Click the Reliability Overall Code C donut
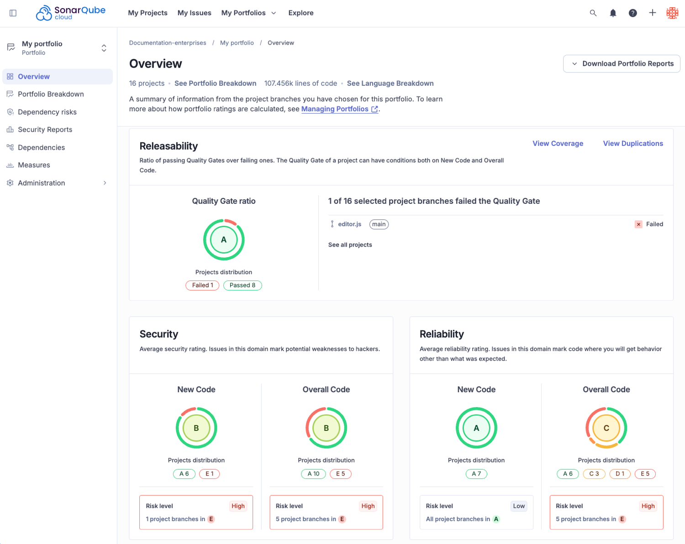The width and height of the screenshot is (685, 544). pos(606,428)
